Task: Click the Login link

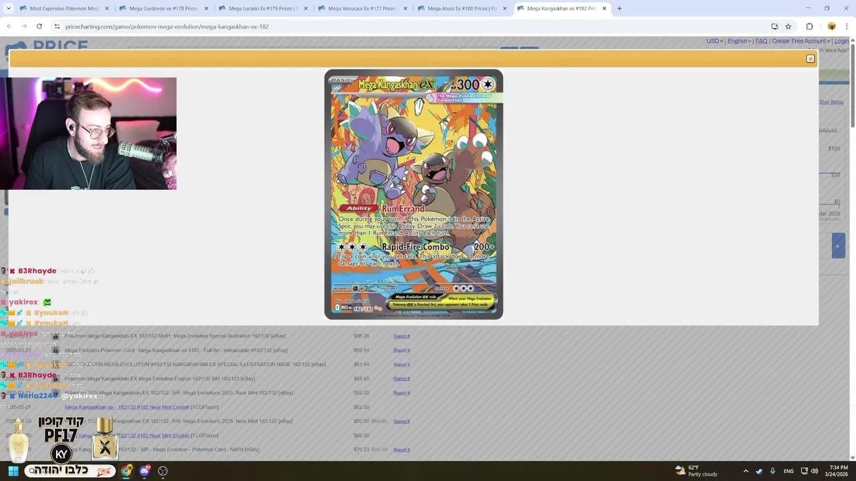Action: click(841, 41)
